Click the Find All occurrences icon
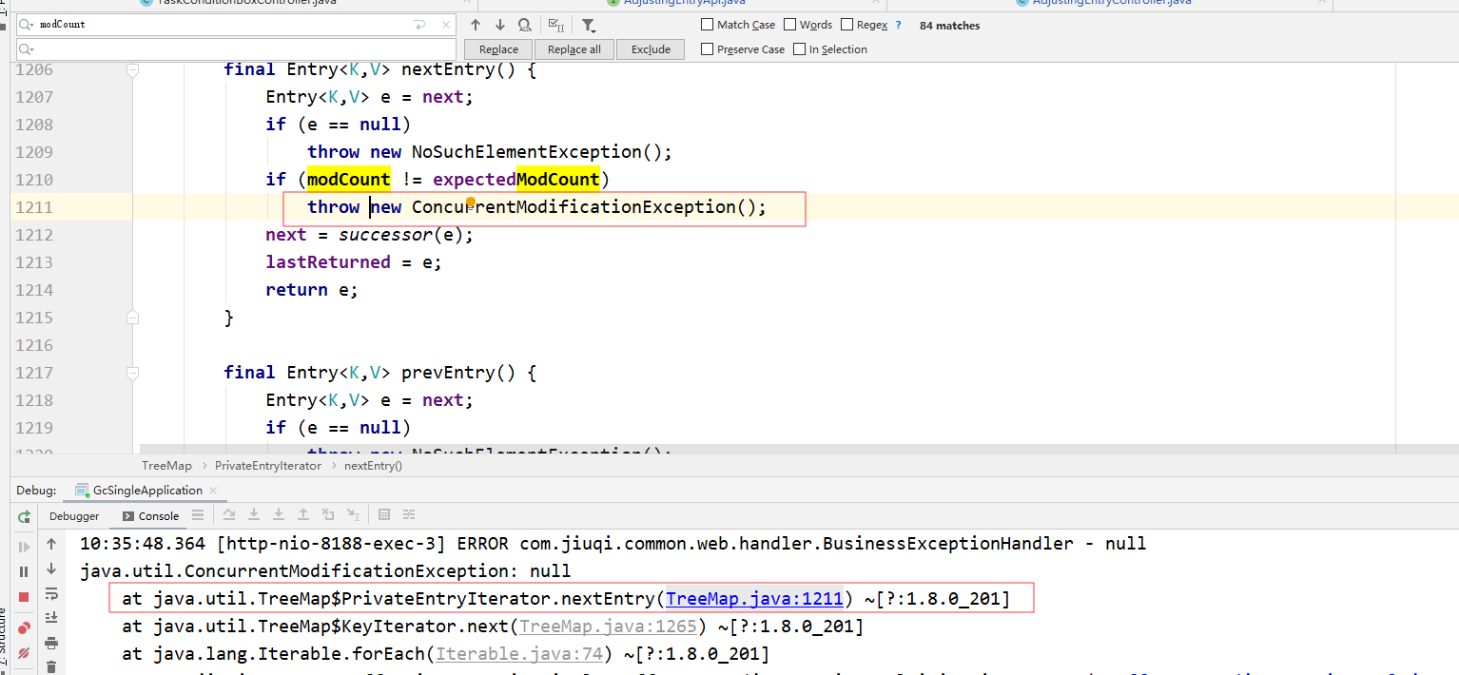This screenshot has height=675, width=1459. click(525, 25)
